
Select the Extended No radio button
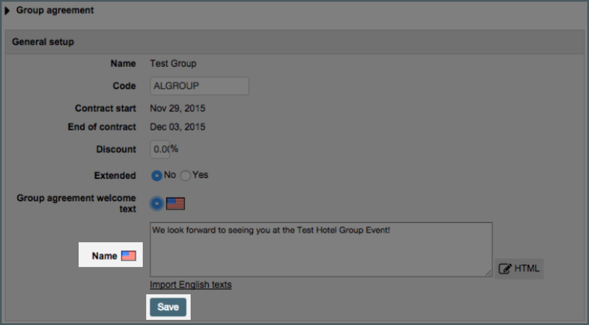tap(157, 175)
